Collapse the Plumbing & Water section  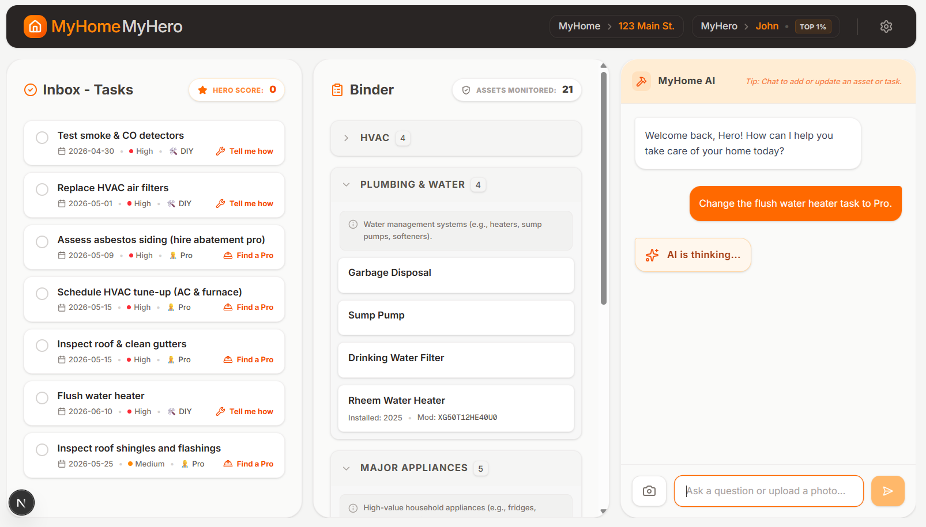[347, 185]
